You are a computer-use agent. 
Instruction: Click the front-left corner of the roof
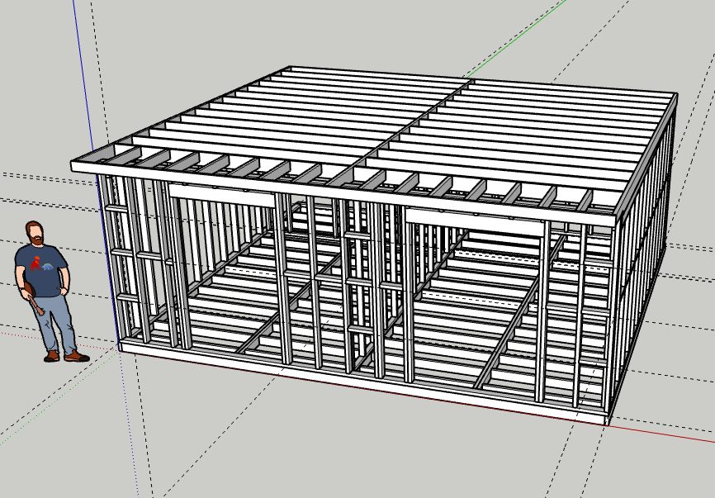coord(74,167)
